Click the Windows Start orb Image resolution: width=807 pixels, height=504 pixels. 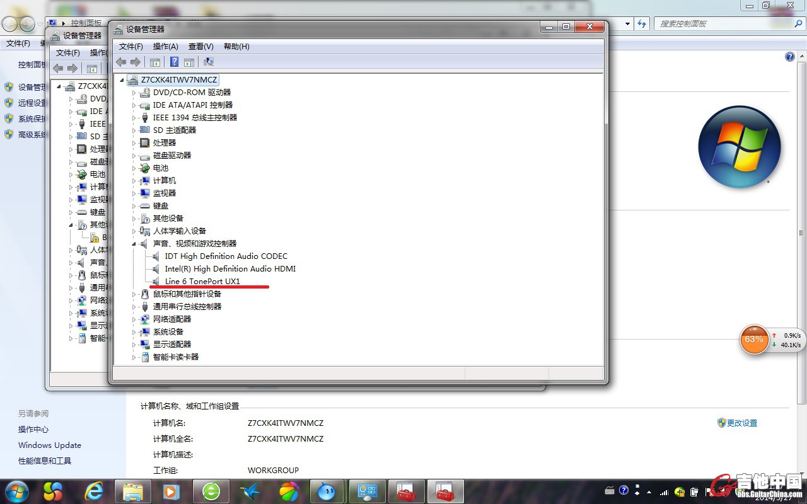click(16, 491)
